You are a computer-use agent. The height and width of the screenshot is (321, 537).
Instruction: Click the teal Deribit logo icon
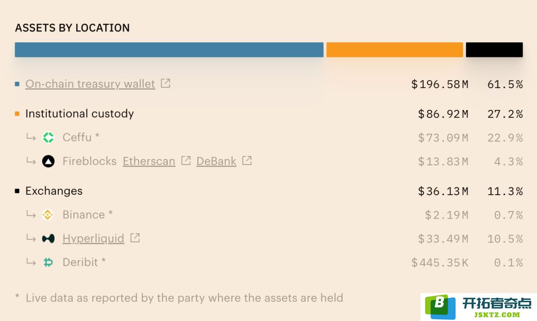48,262
